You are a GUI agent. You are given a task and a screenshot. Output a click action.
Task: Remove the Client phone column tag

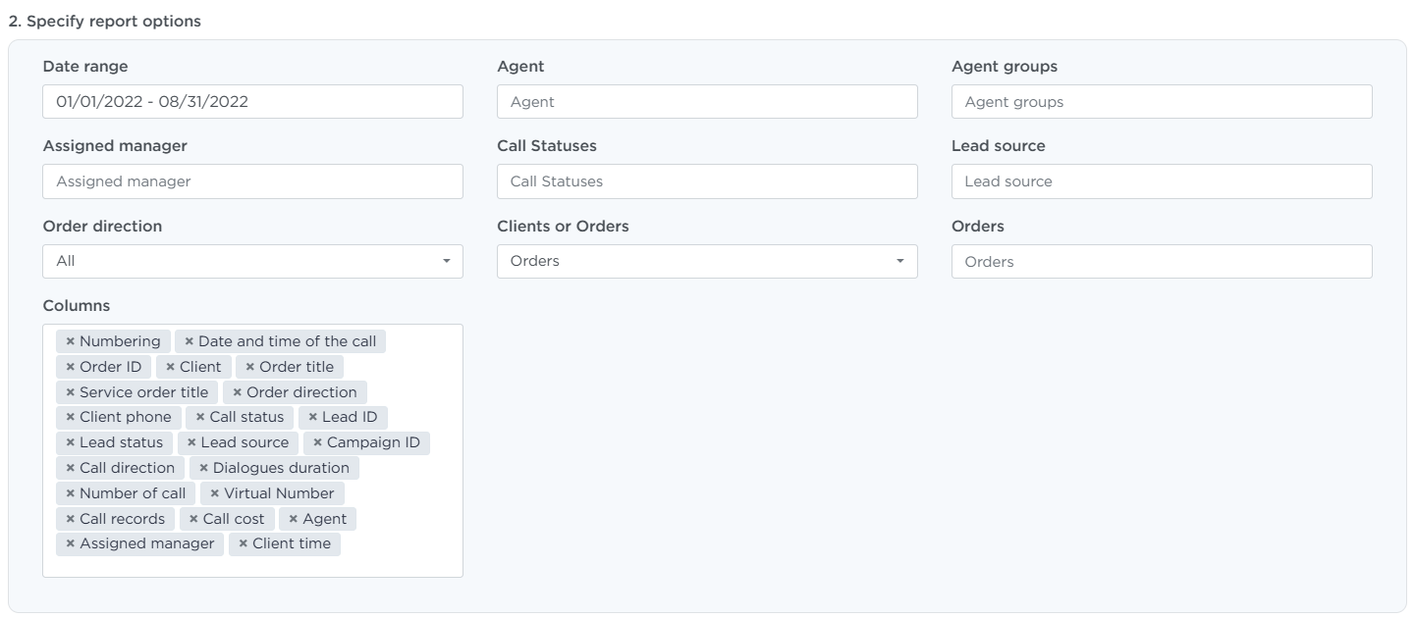71,417
